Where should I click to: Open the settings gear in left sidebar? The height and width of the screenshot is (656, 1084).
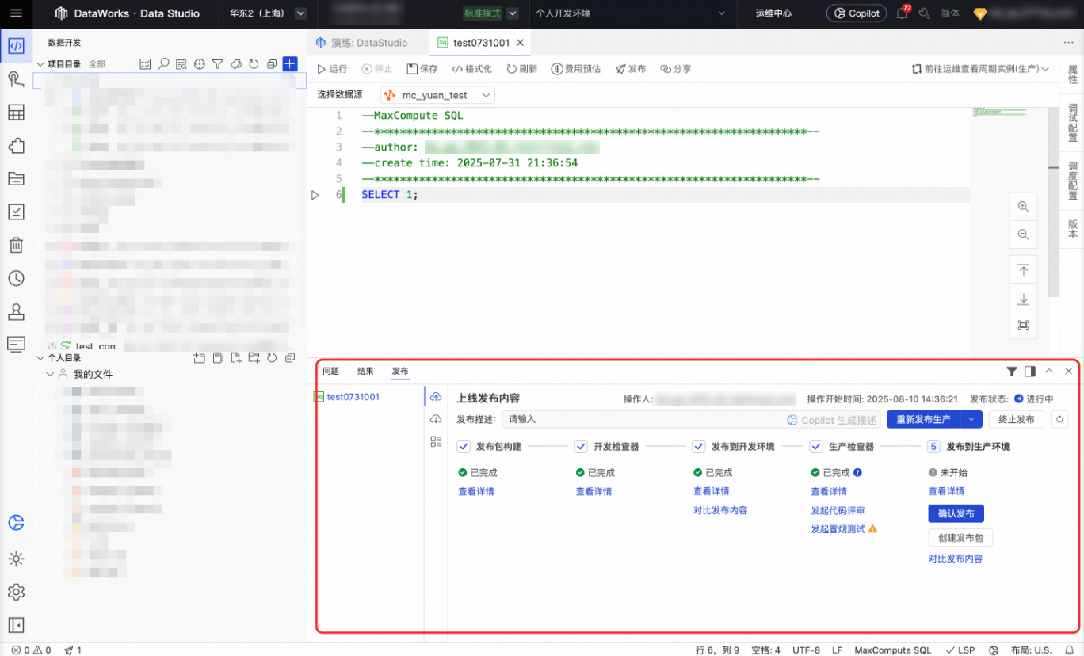pyautogui.click(x=16, y=592)
